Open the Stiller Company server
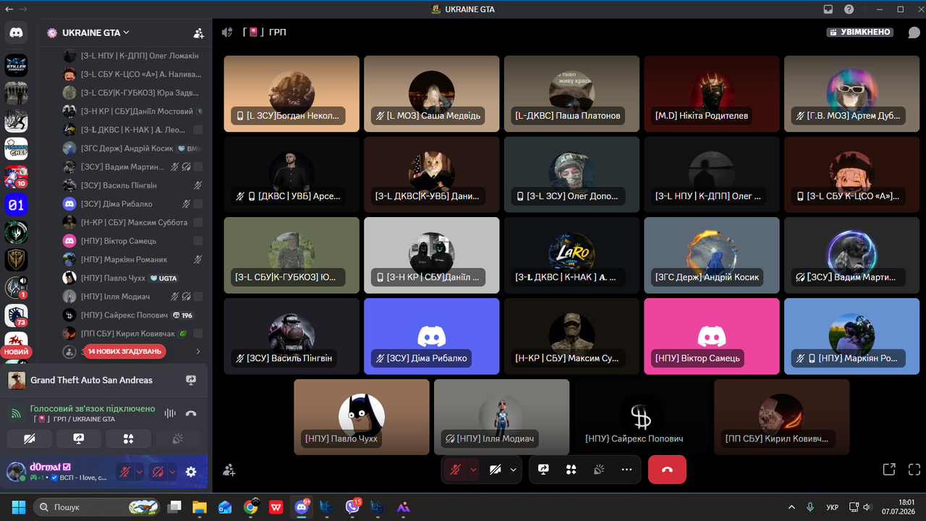 (16, 66)
